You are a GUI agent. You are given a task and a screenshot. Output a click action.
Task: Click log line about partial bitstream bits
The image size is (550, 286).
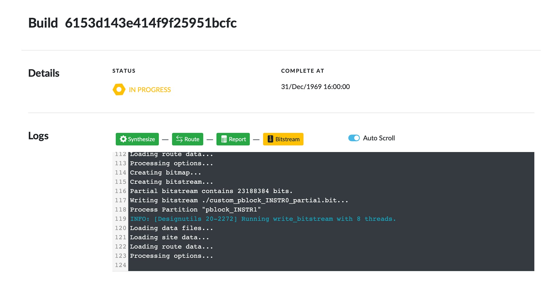pyautogui.click(x=211, y=191)
